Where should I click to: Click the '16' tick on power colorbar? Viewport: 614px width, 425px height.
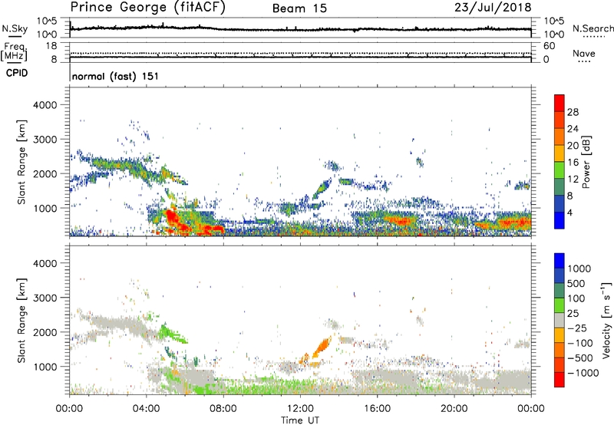[573, 163]
